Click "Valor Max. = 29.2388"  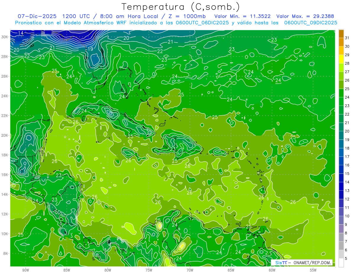[x=305, y=16]
